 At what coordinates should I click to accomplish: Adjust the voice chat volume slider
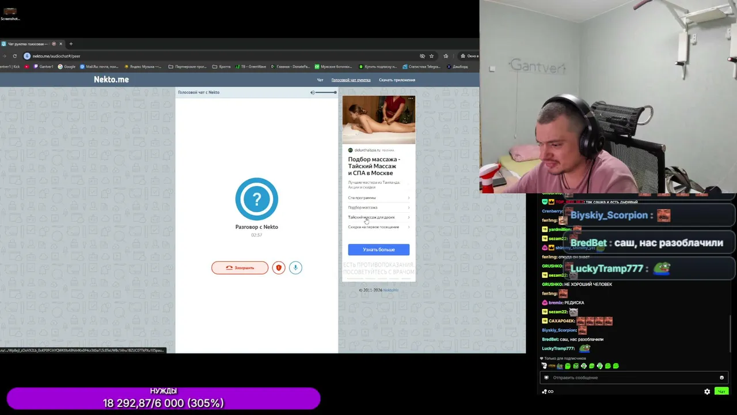(x=326, y=92)
